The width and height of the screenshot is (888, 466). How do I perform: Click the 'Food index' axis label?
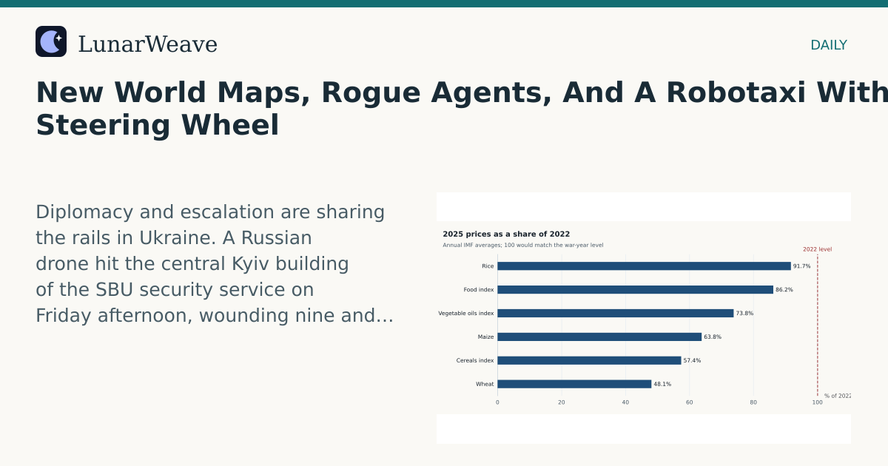click(x=479, y=290)
